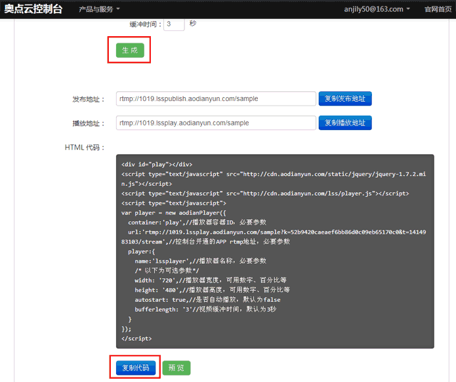This screenshot has height=382, width=456.
Task: Open the anjily50@163.com account dropdown
Action: pos(377,9)
